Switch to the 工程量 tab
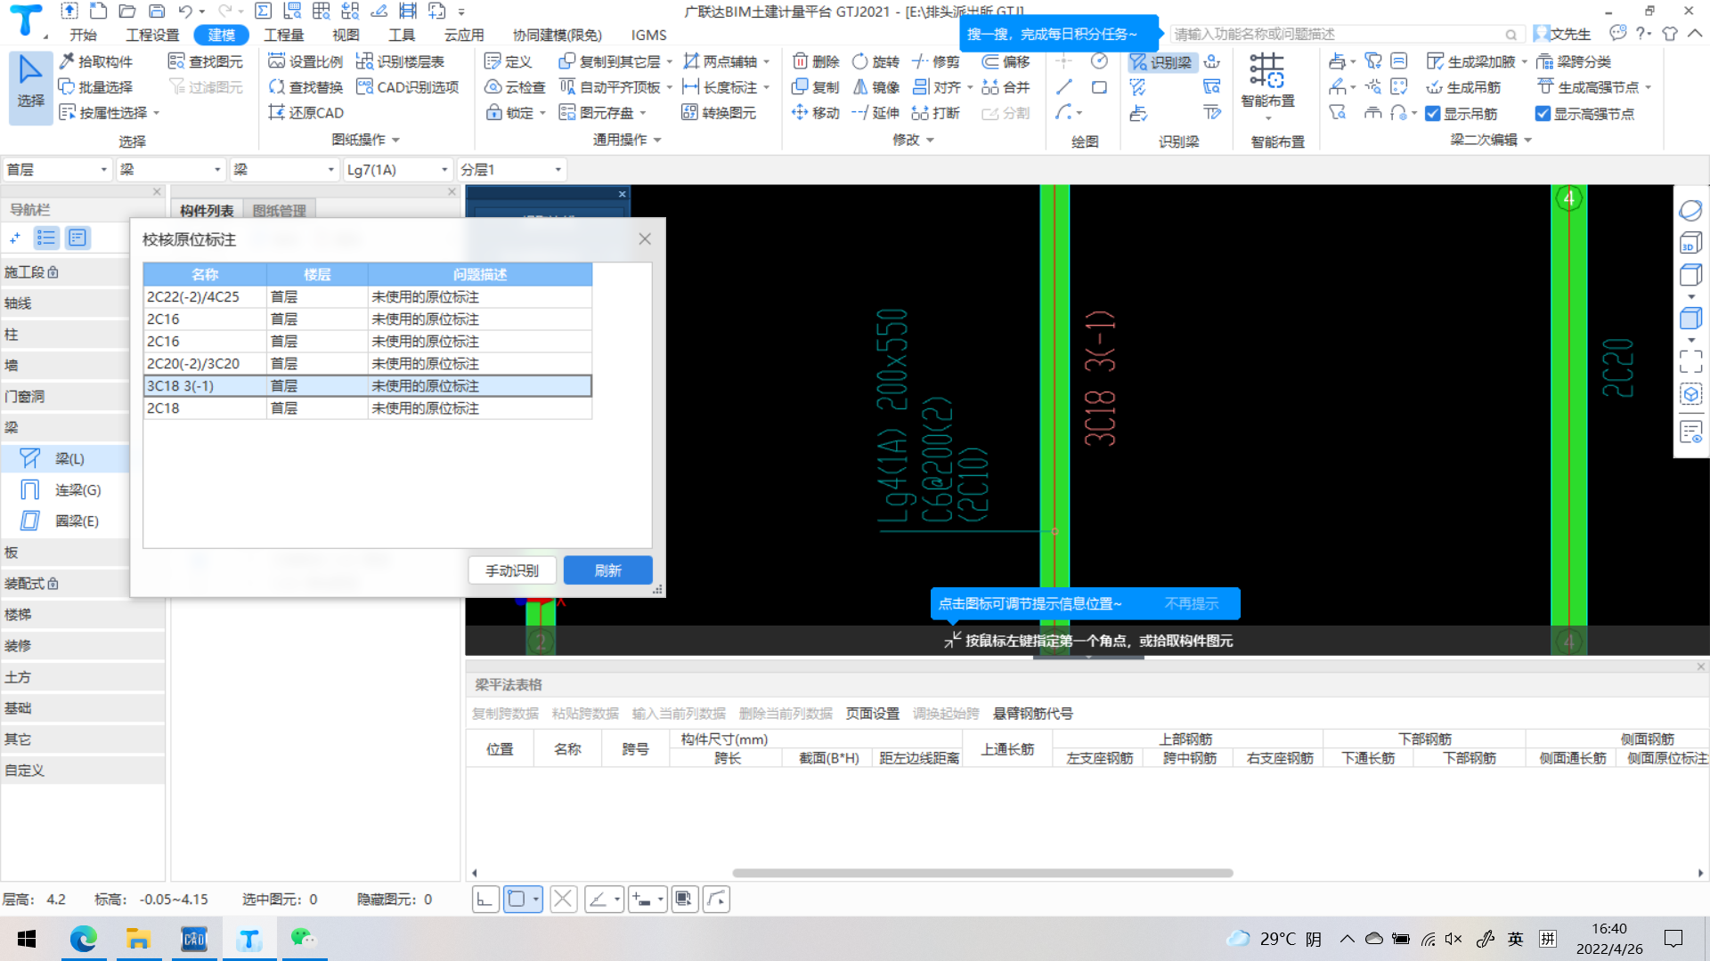Screen dimensions: 1710x961 pyautogui.click(x=284, y=35)
